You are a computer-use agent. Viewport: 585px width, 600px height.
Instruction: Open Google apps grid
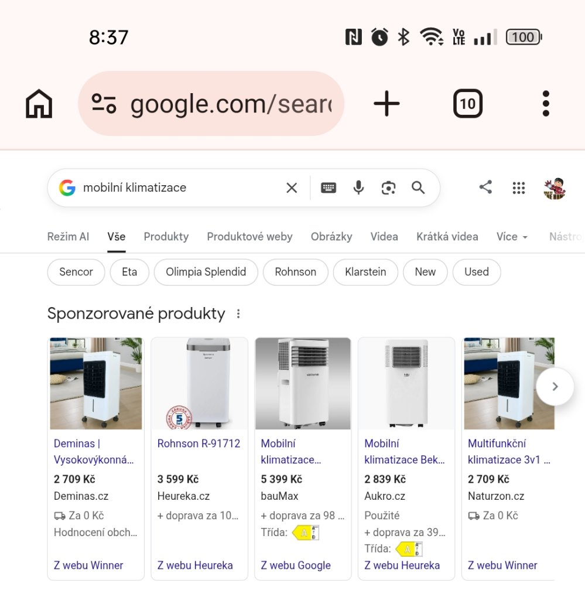[x=518, y=188]
